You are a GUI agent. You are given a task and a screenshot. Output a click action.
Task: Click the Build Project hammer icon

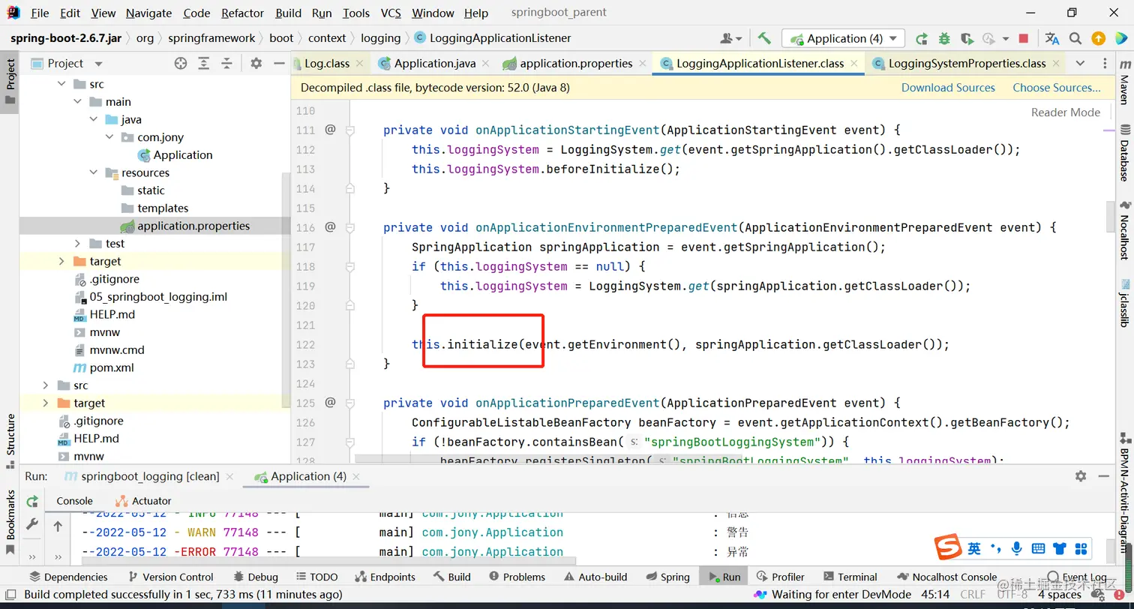764,38
